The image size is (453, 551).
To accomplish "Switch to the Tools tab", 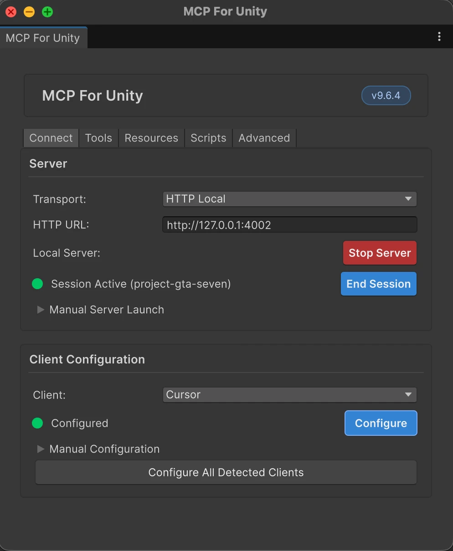I will point(98,138).
